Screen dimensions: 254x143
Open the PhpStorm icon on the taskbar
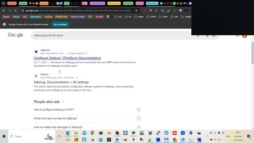(x=199, y=139)
